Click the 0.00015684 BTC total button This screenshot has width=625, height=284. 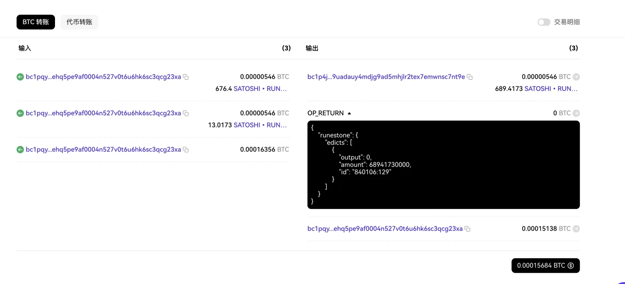click(x=545, y=266)
